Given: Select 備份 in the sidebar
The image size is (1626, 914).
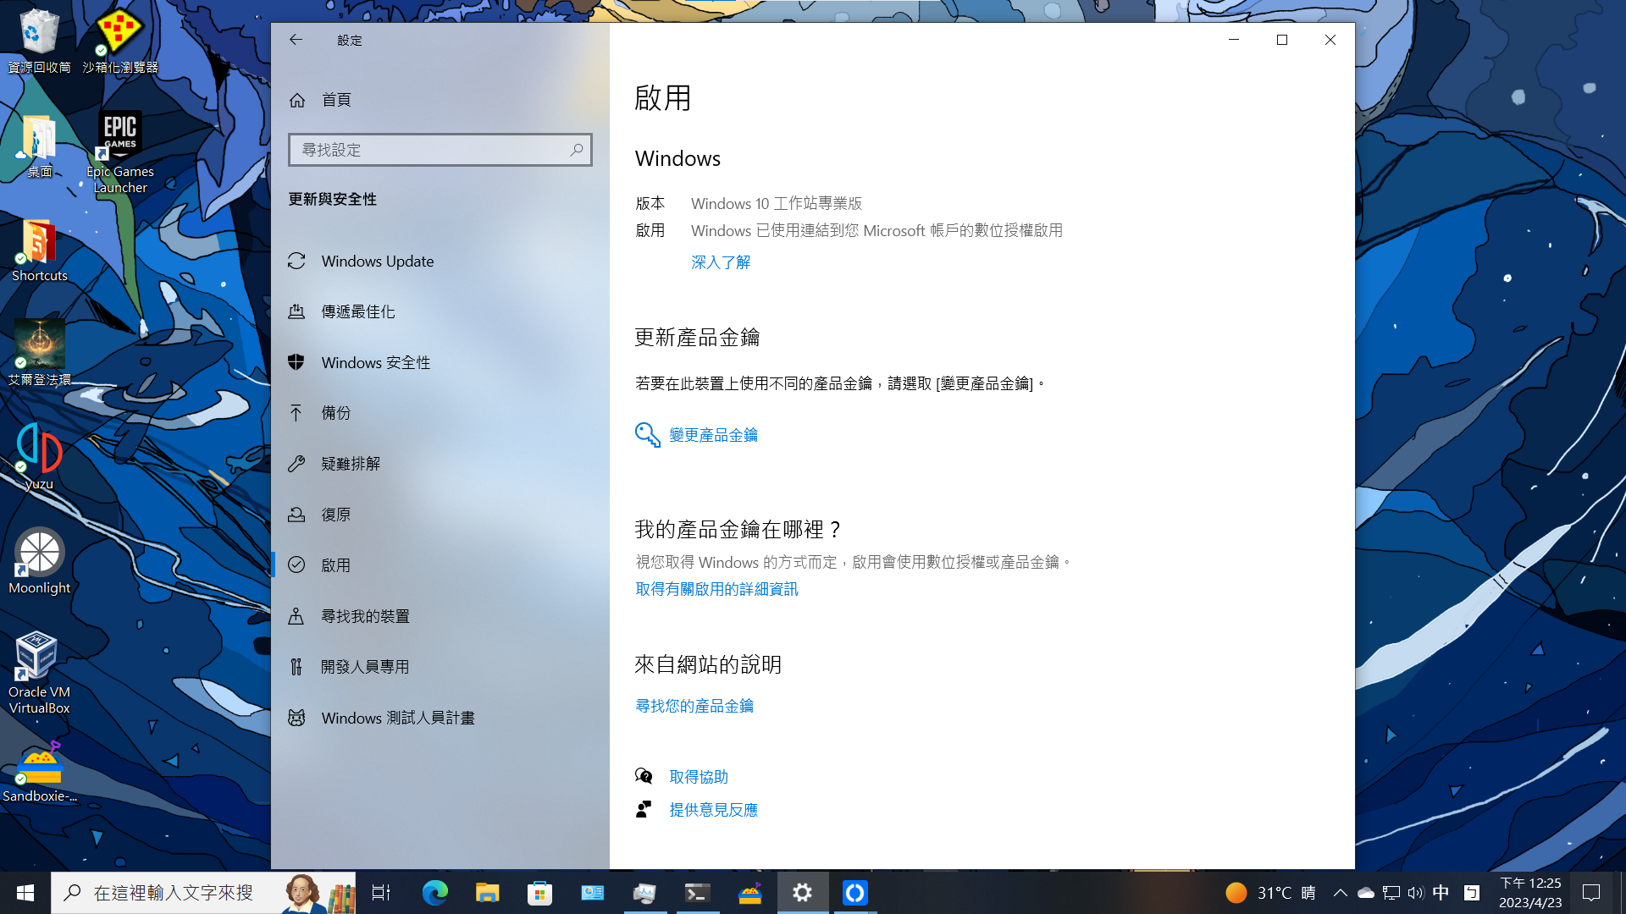Looking at the screenshot, I should pos(440,413).
